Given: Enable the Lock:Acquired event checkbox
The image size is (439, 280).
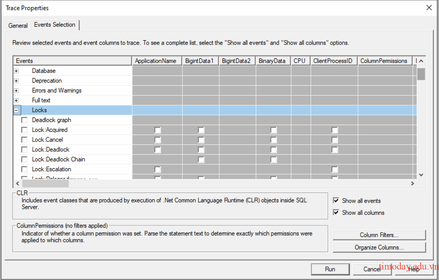Looking at the screenshot, I should pyautogui.click(x=25, y=130).
